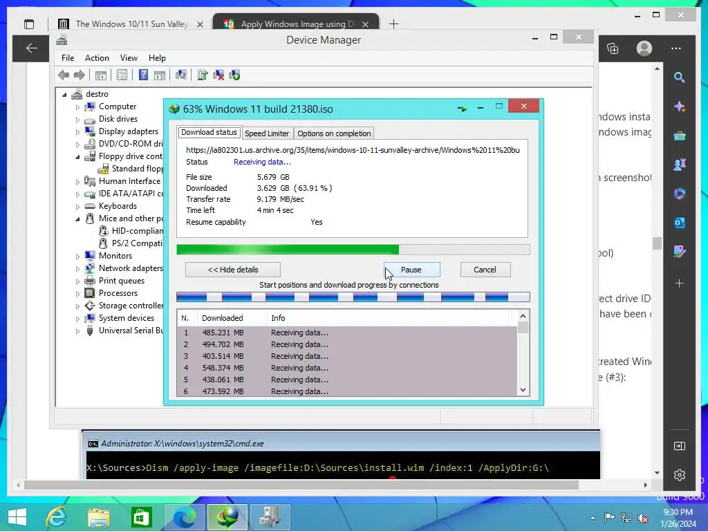This screenshot has width=708, height=531.
Task: Switch to Options on completion tab
Action: 334,133
